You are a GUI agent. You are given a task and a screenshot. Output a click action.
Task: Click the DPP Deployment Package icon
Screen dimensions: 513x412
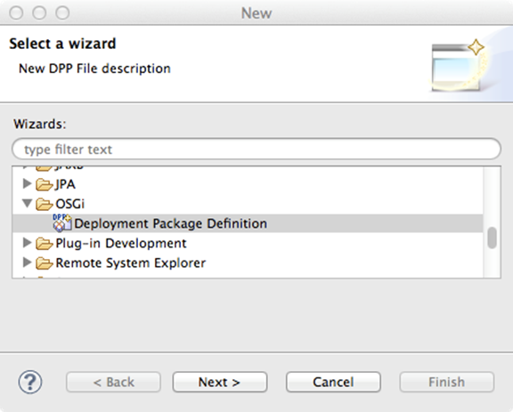click(62, 223)
